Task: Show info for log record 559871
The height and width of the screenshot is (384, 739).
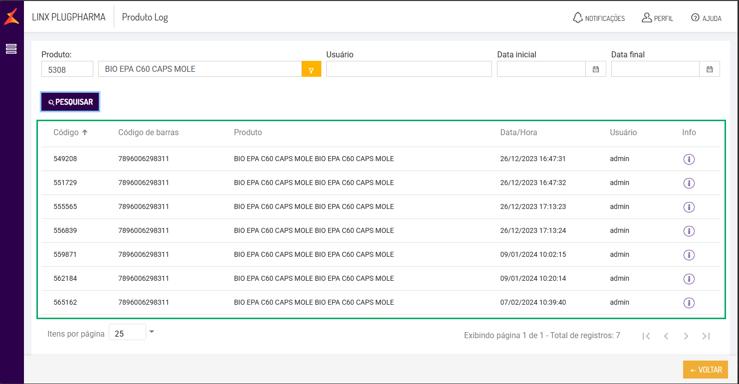Action: point(689,255)
